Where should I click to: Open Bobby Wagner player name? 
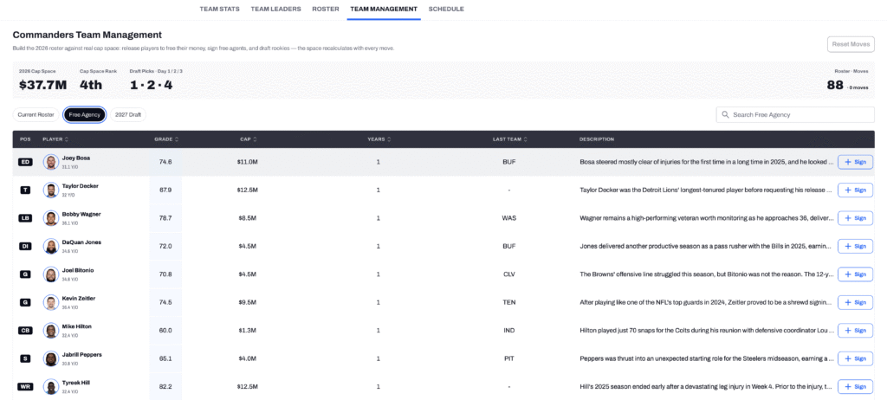(81, 215)
